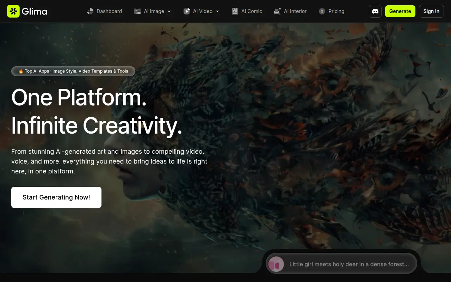Expand the AI Video dropdown chevron
The image size is (451, 282).
(217, 11)
